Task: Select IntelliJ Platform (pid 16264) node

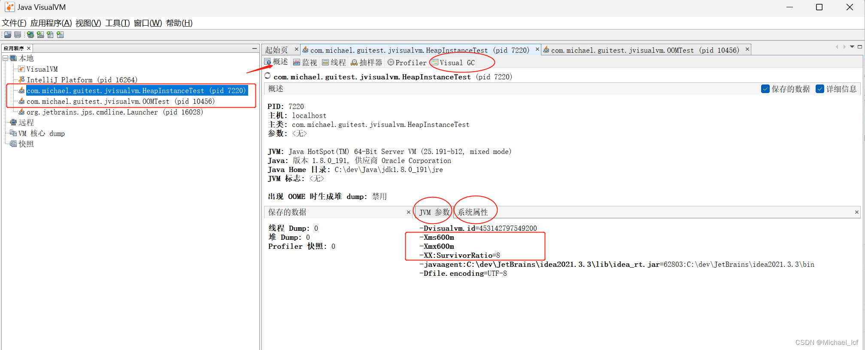Action: point(82,80)
